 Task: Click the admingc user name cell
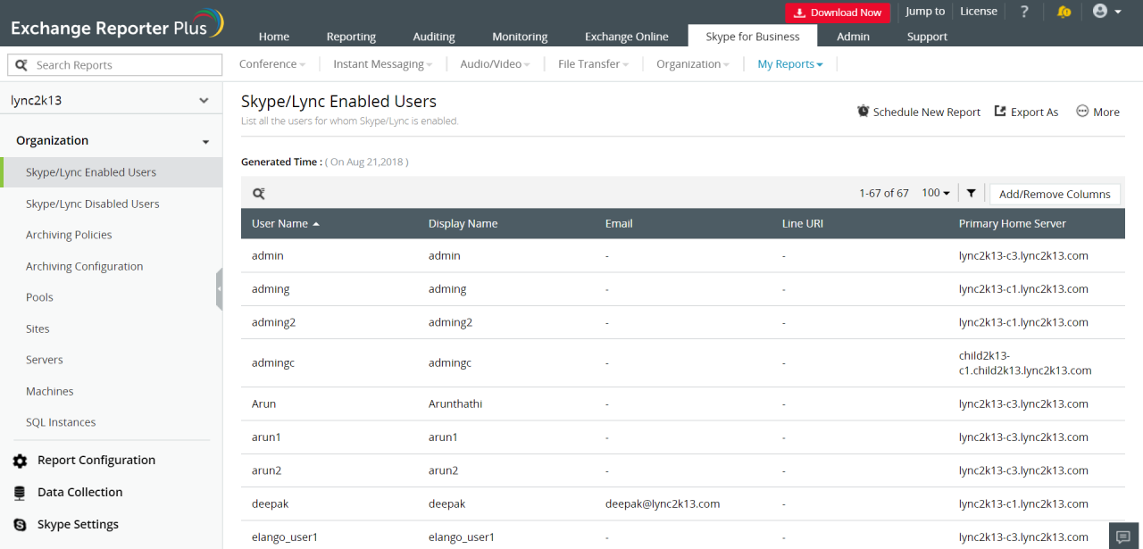(273, 363)
